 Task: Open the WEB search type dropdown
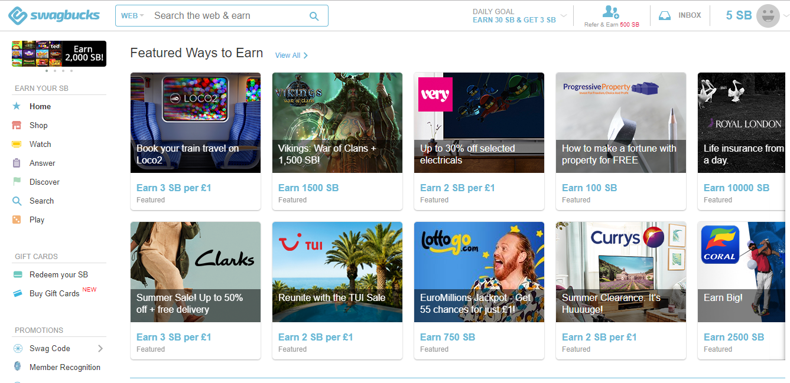tap(133, 16)
